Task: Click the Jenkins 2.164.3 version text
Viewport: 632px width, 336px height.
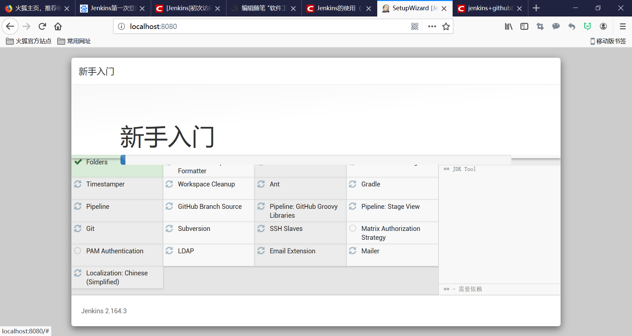Action: point(104,311)
